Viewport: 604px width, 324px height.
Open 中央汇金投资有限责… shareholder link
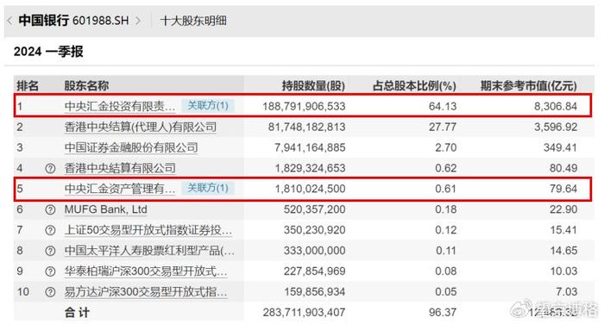point(120,106)
